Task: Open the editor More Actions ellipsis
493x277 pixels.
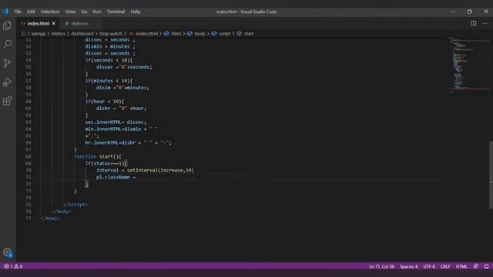Action: point(485,23)
